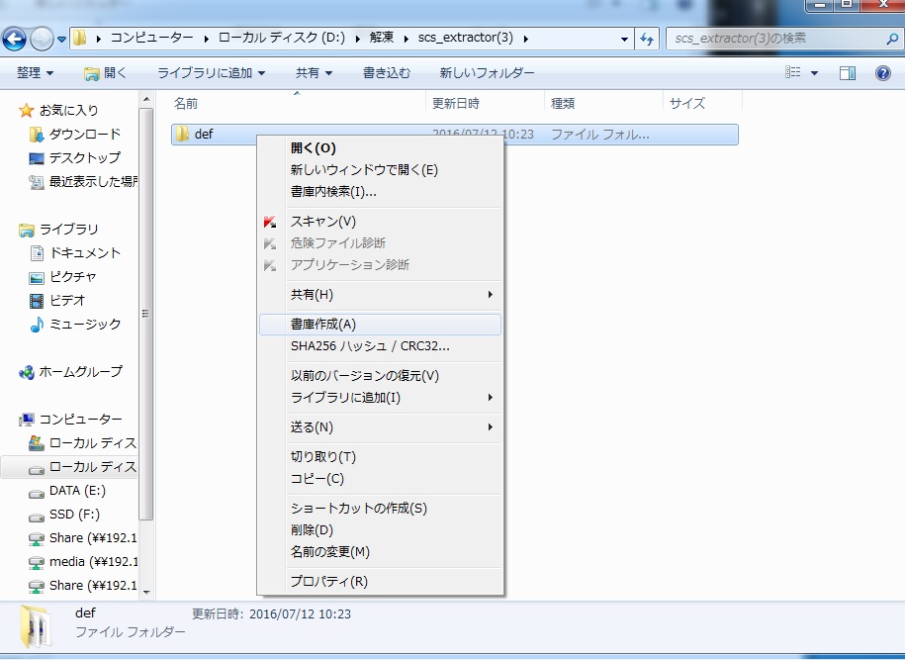This screenshot has height=660, width=905.
Task: Open ライブラリに追加 toolbar dropdown
Action: pos(211,73)
